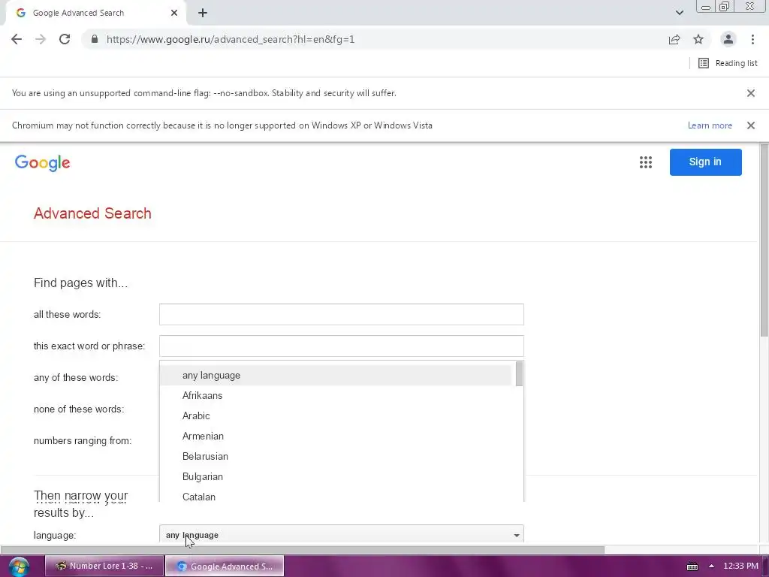The image size is (769, 577).
Task: Close the Google Advanced Search tab
Action: point(174,13)
